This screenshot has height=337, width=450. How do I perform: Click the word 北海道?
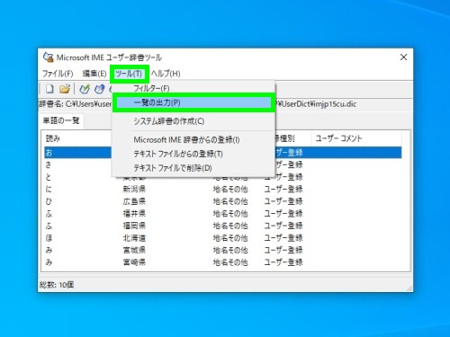click(134, 238)
